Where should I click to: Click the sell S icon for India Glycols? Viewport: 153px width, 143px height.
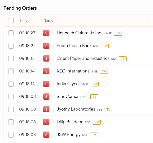click(46, 84)
